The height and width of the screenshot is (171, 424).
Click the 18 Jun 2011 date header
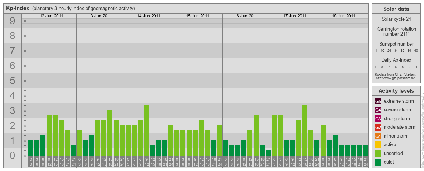(x=343, y=16)
